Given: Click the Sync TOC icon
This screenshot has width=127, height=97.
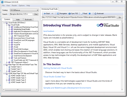Looking at the screenshot, I should coord(70,13).
